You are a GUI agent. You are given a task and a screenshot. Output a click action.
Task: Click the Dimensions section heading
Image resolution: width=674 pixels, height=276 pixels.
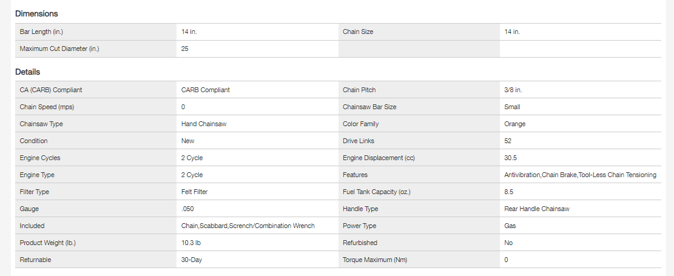tap(36, 13)
